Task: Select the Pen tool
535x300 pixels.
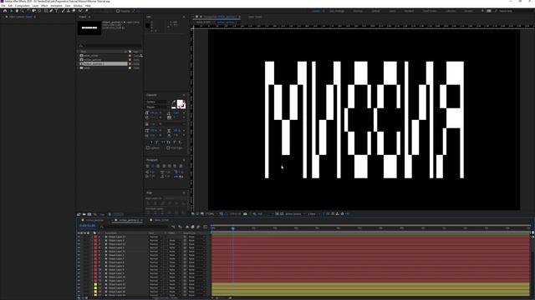Action: [x=51, y=11]
